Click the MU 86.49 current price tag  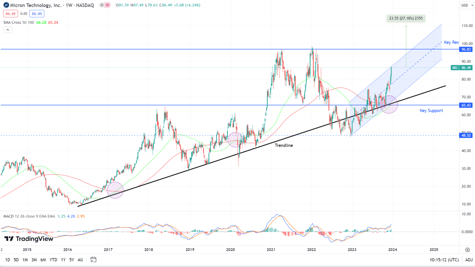(x=461, y=68)
